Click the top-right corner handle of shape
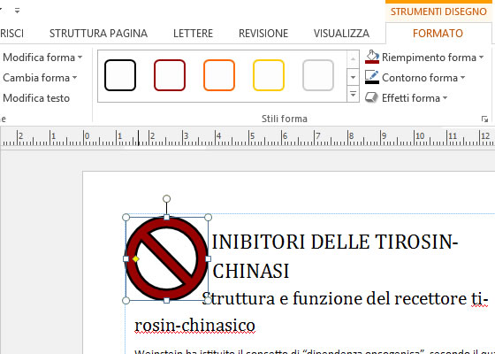 pos(208,217)
